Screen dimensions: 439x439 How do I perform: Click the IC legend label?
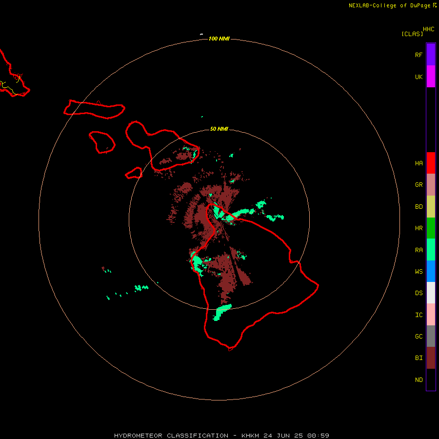(x=419, y=315)
